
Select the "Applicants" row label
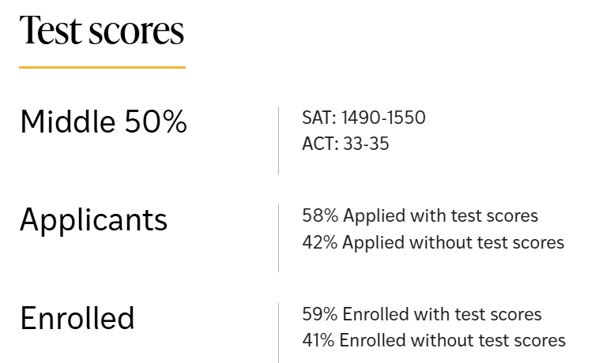[x=93, y=219]
